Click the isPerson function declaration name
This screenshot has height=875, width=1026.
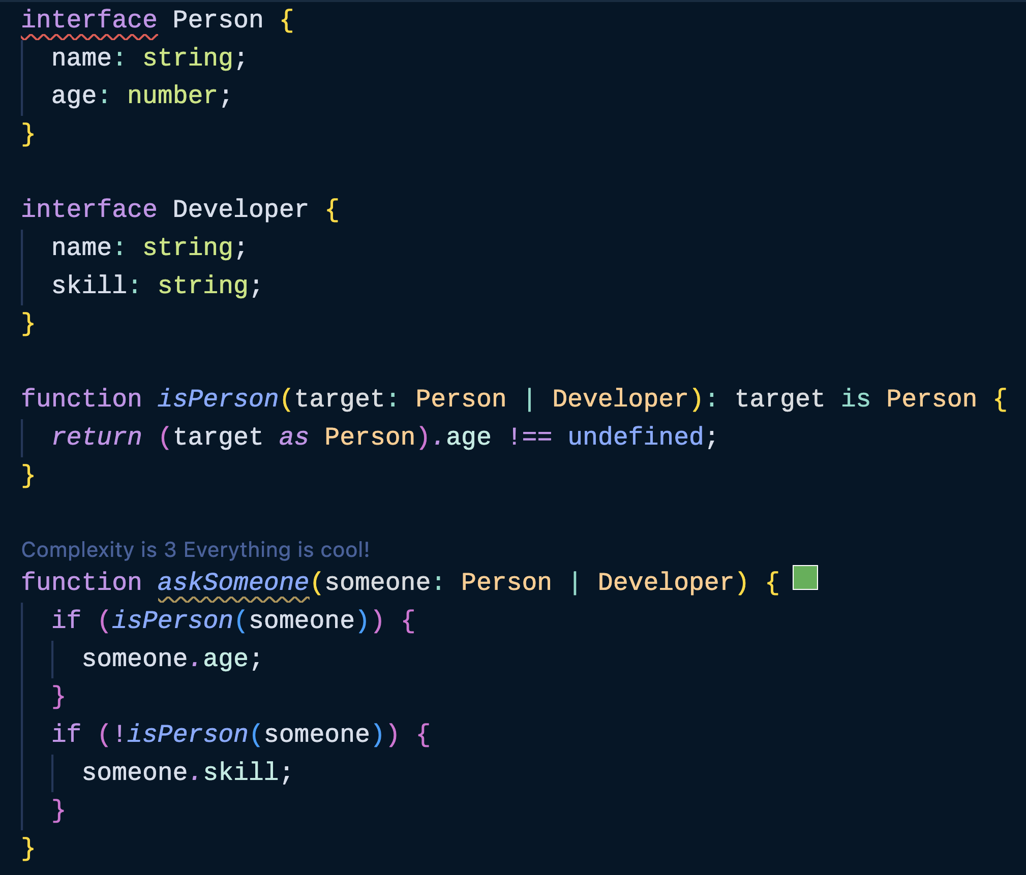coord(218,399)
